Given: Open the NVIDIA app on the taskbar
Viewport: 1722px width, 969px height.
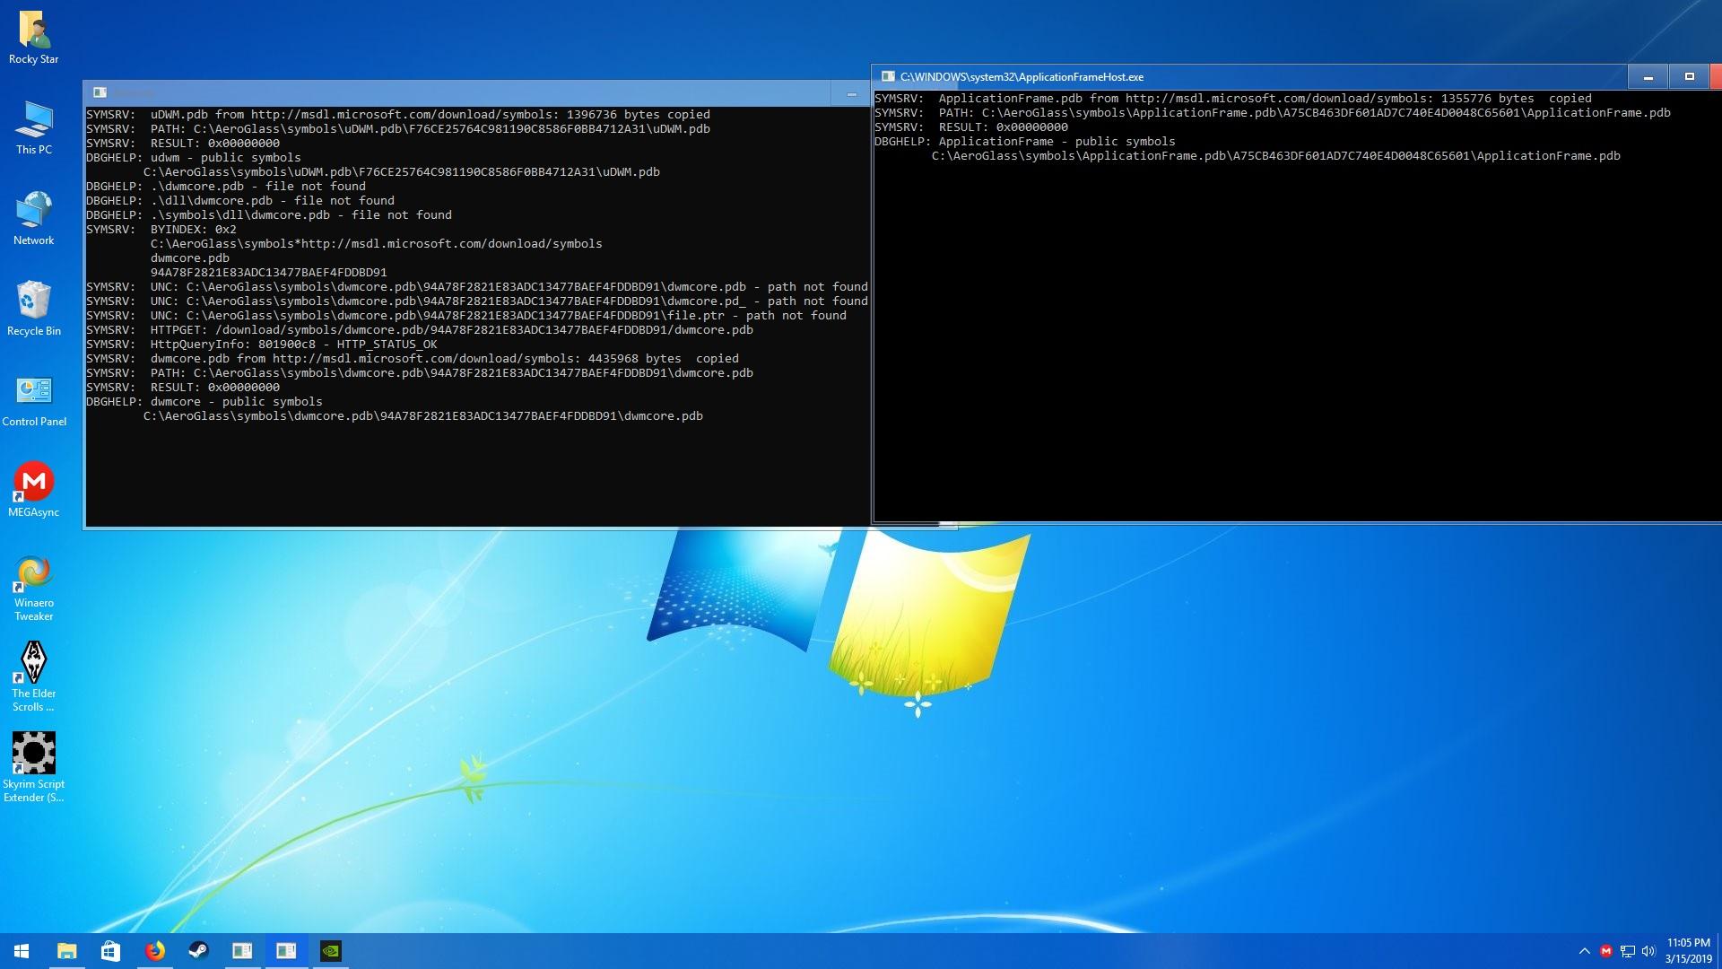Looking at the screenshot, I should (x=330, y=951).
